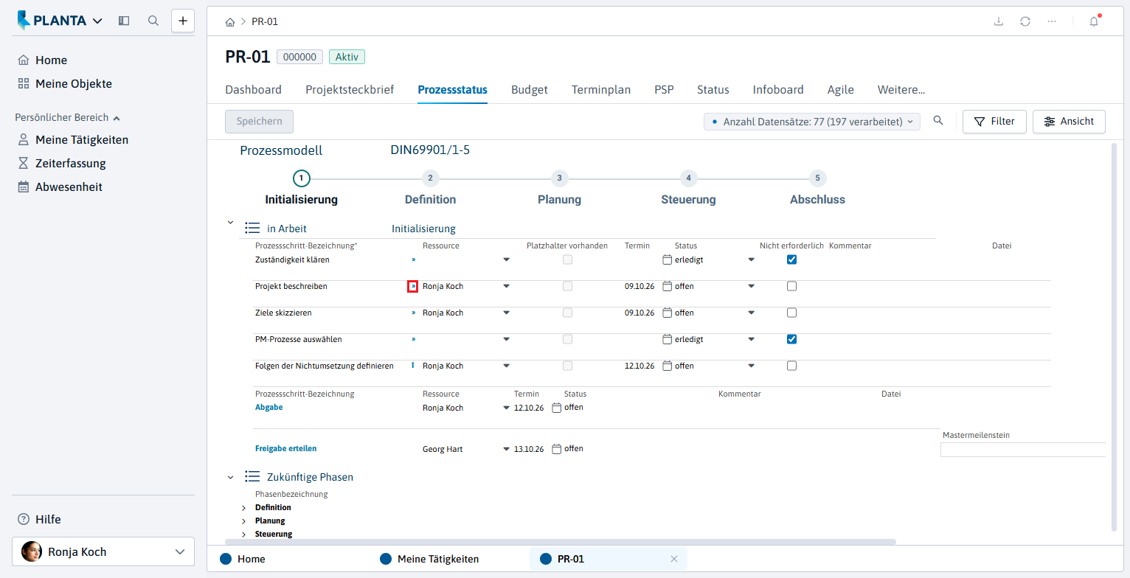This screenshot has height=578, width=1130.
Task: Click the Ansicht button
Action: point(1069,122)
